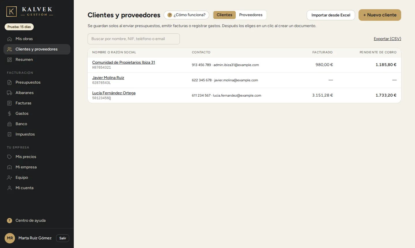This screenshot has width=415, height=248.
Task: Open the Presupuestos section
Action: [x=37, y=82]
